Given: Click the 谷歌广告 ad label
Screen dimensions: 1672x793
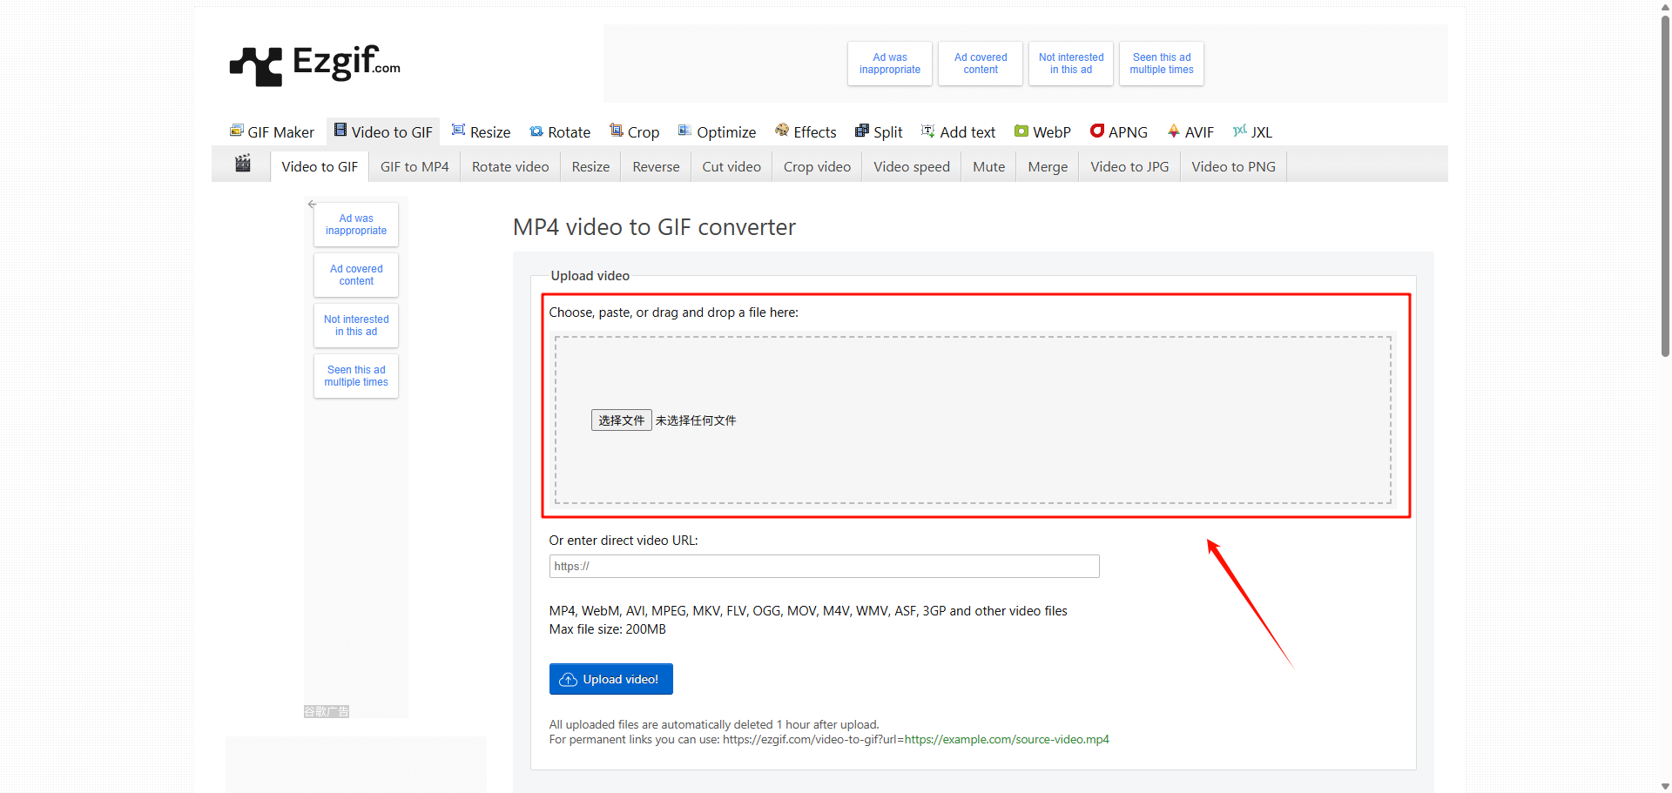Looking at the screenshot, I should click(327, 711).
